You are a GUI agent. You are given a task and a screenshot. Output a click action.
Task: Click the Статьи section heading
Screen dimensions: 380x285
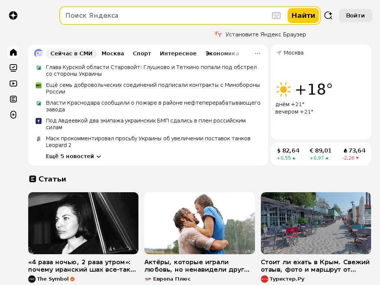(x=52, y=179)
